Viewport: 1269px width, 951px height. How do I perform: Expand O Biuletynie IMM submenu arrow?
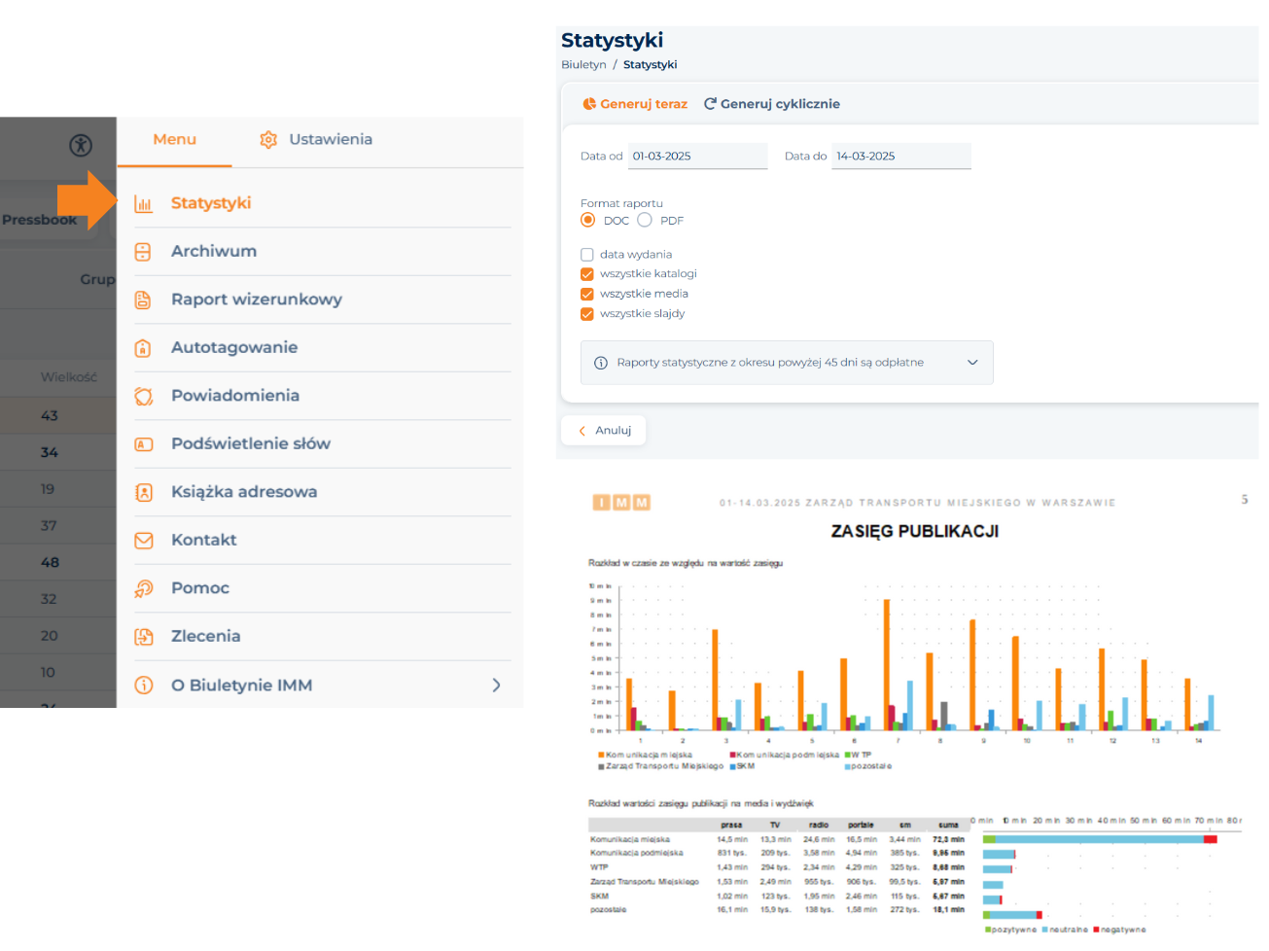[x=496, y=685]
